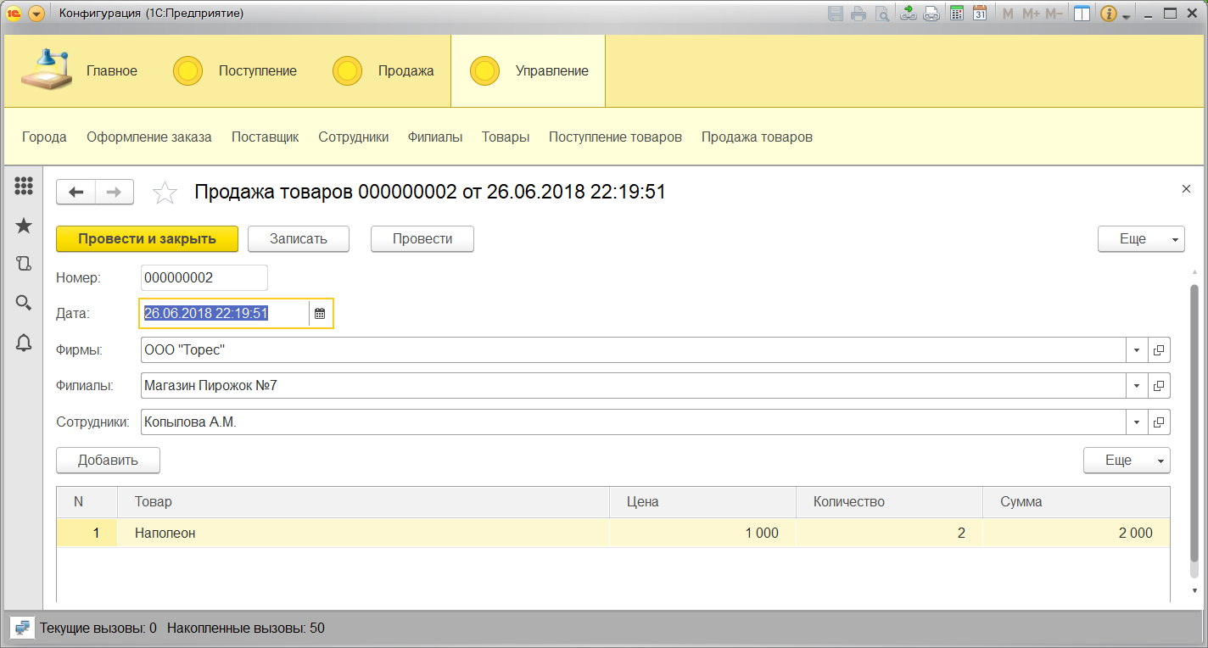Click the Print icon in title bar
Image resolution: width=1208 pixels, height=648 pixels.
pyautogui.click(x=859, y=14)
